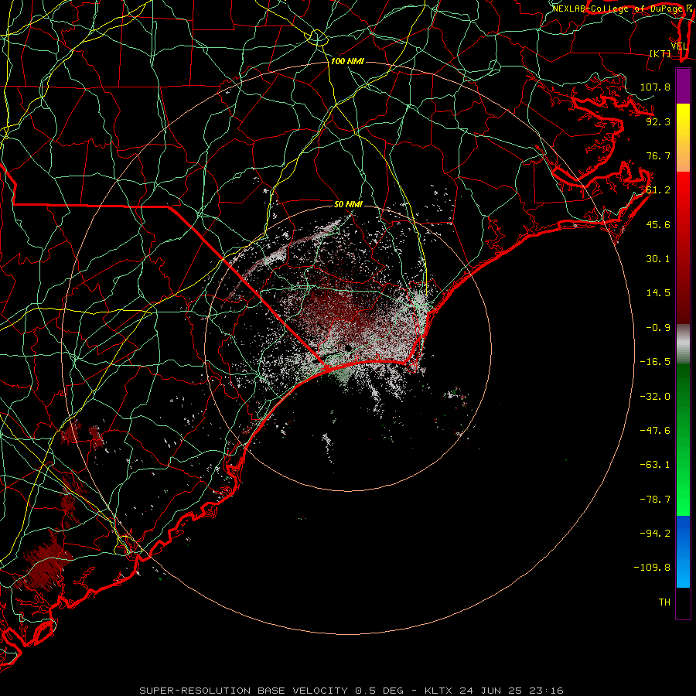Click the 14.5 velocity scale value
This screenshot has height=696, width=696.
tap(658, 293)
